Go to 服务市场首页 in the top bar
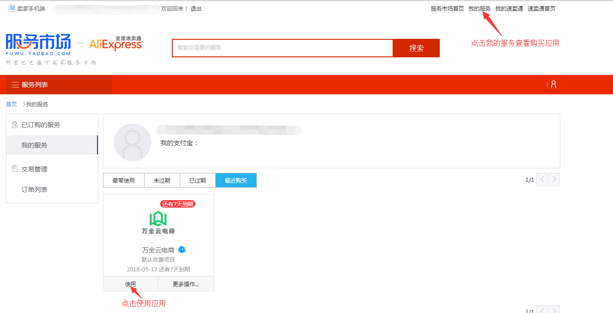The height and width of the screenshot is (313, 613). (x=447, y=9)
